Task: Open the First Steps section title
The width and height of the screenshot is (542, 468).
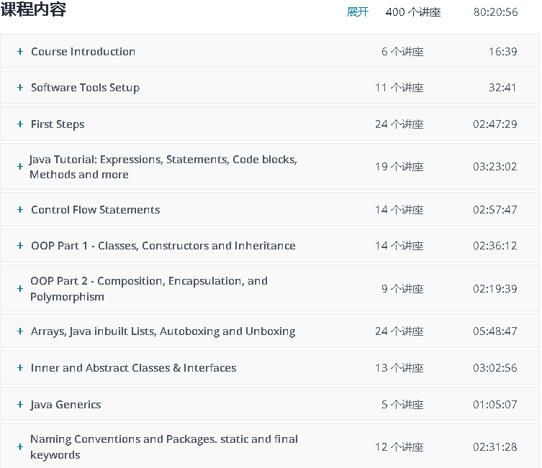Action: click(x=58, y=124)
